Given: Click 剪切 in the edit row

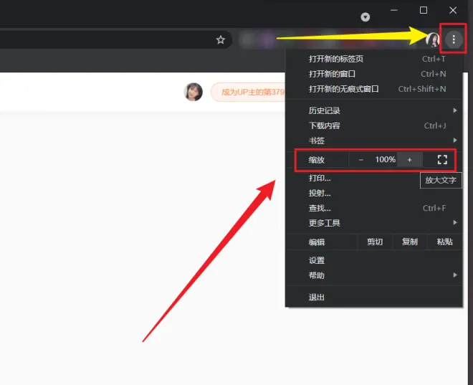Looking at the screenshot, I should [x=375, y=242].
